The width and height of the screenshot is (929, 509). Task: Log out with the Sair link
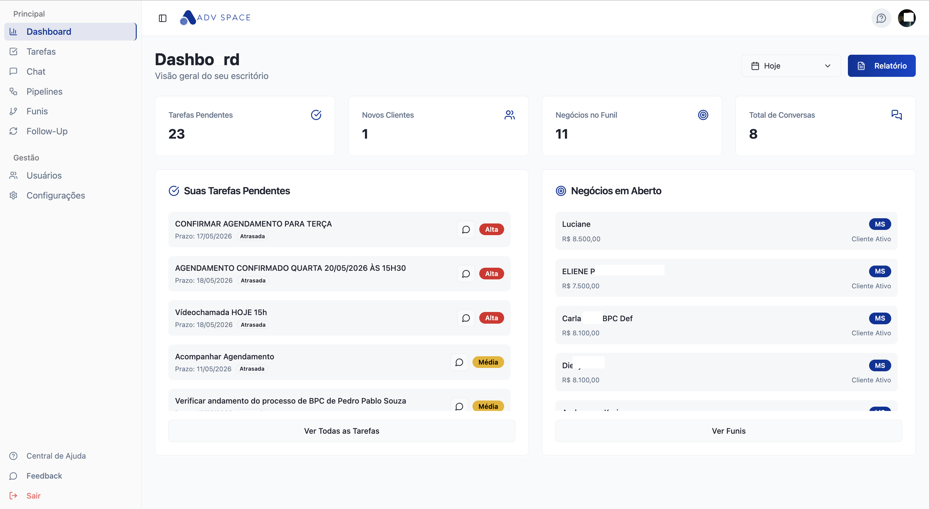pos(33,496)
